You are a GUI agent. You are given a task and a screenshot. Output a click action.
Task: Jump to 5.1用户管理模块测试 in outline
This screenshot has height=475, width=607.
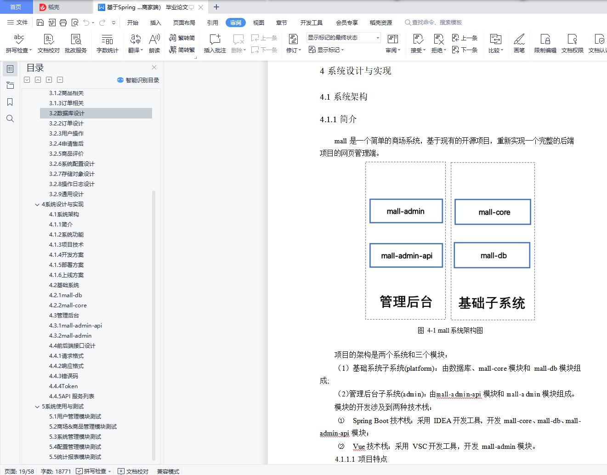(x=75, y=417)
